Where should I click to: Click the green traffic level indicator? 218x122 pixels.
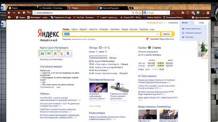tap(149, 47)
